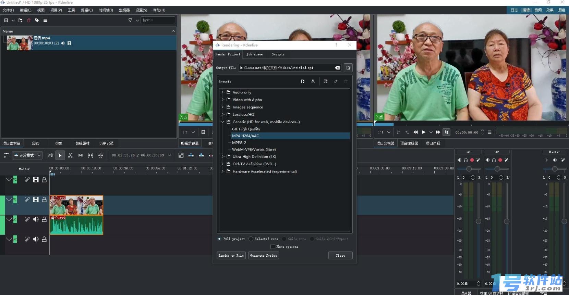Image resolution: width=569 pixels, height=295 pixels.
Task: Set zone in point in project monitor
Action: pyautogui.click(x=399, y=132)
